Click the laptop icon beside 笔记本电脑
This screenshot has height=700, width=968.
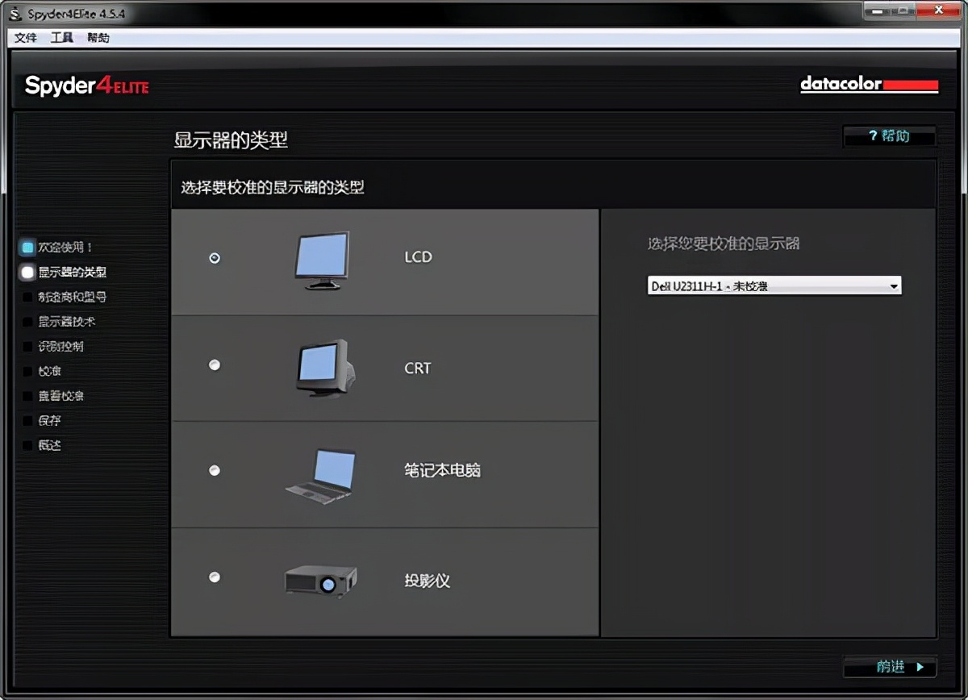[x=321, y=476]
